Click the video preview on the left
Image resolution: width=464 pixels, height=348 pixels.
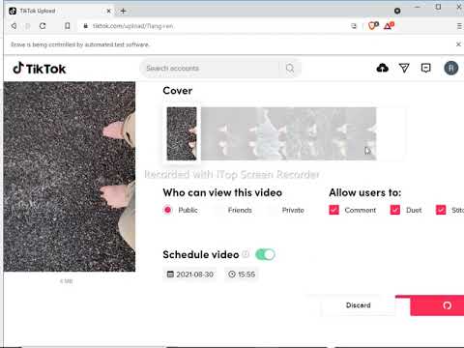point(70,177)
